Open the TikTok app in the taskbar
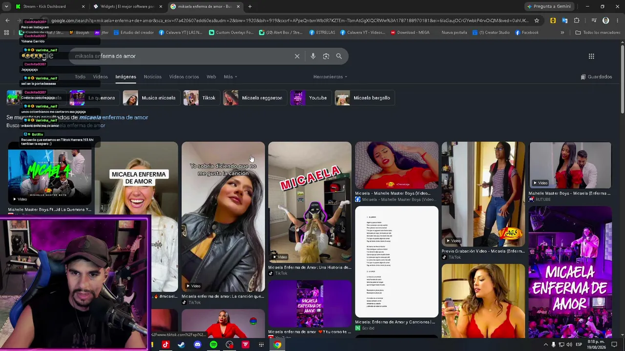This screenshot has width=625, height=351. [165, 345]
